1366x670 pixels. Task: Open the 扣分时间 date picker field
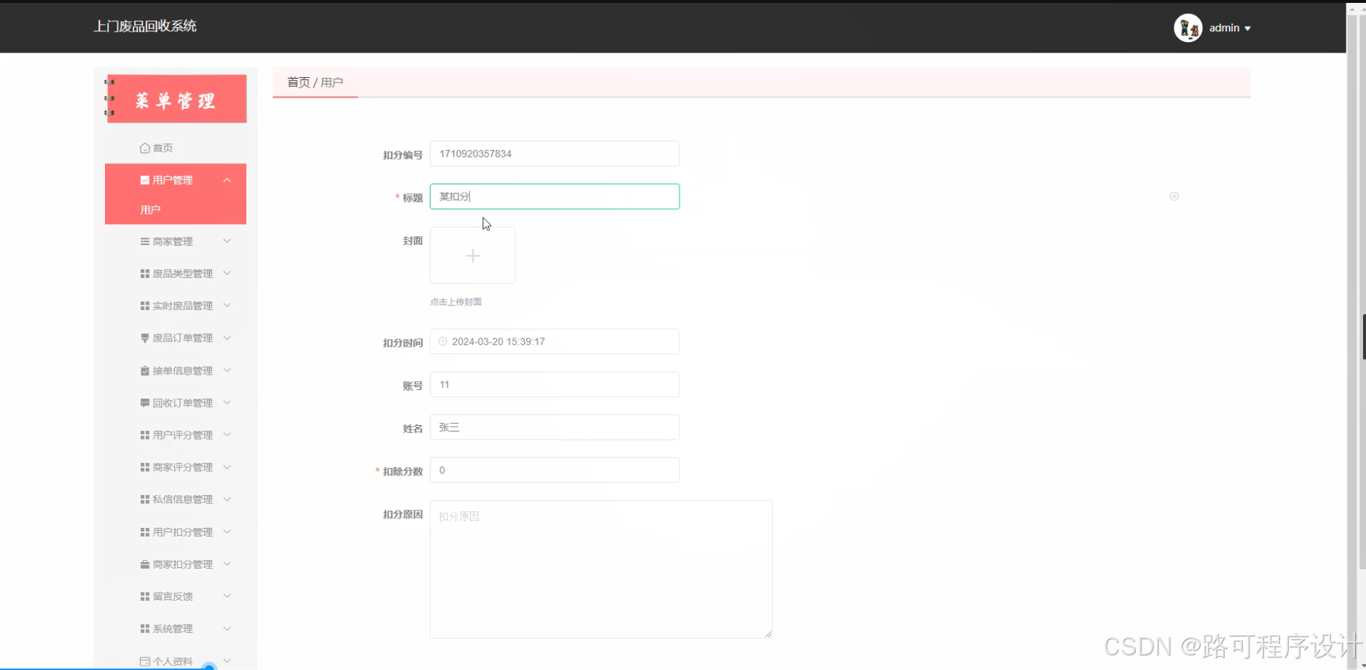[555, 341]
